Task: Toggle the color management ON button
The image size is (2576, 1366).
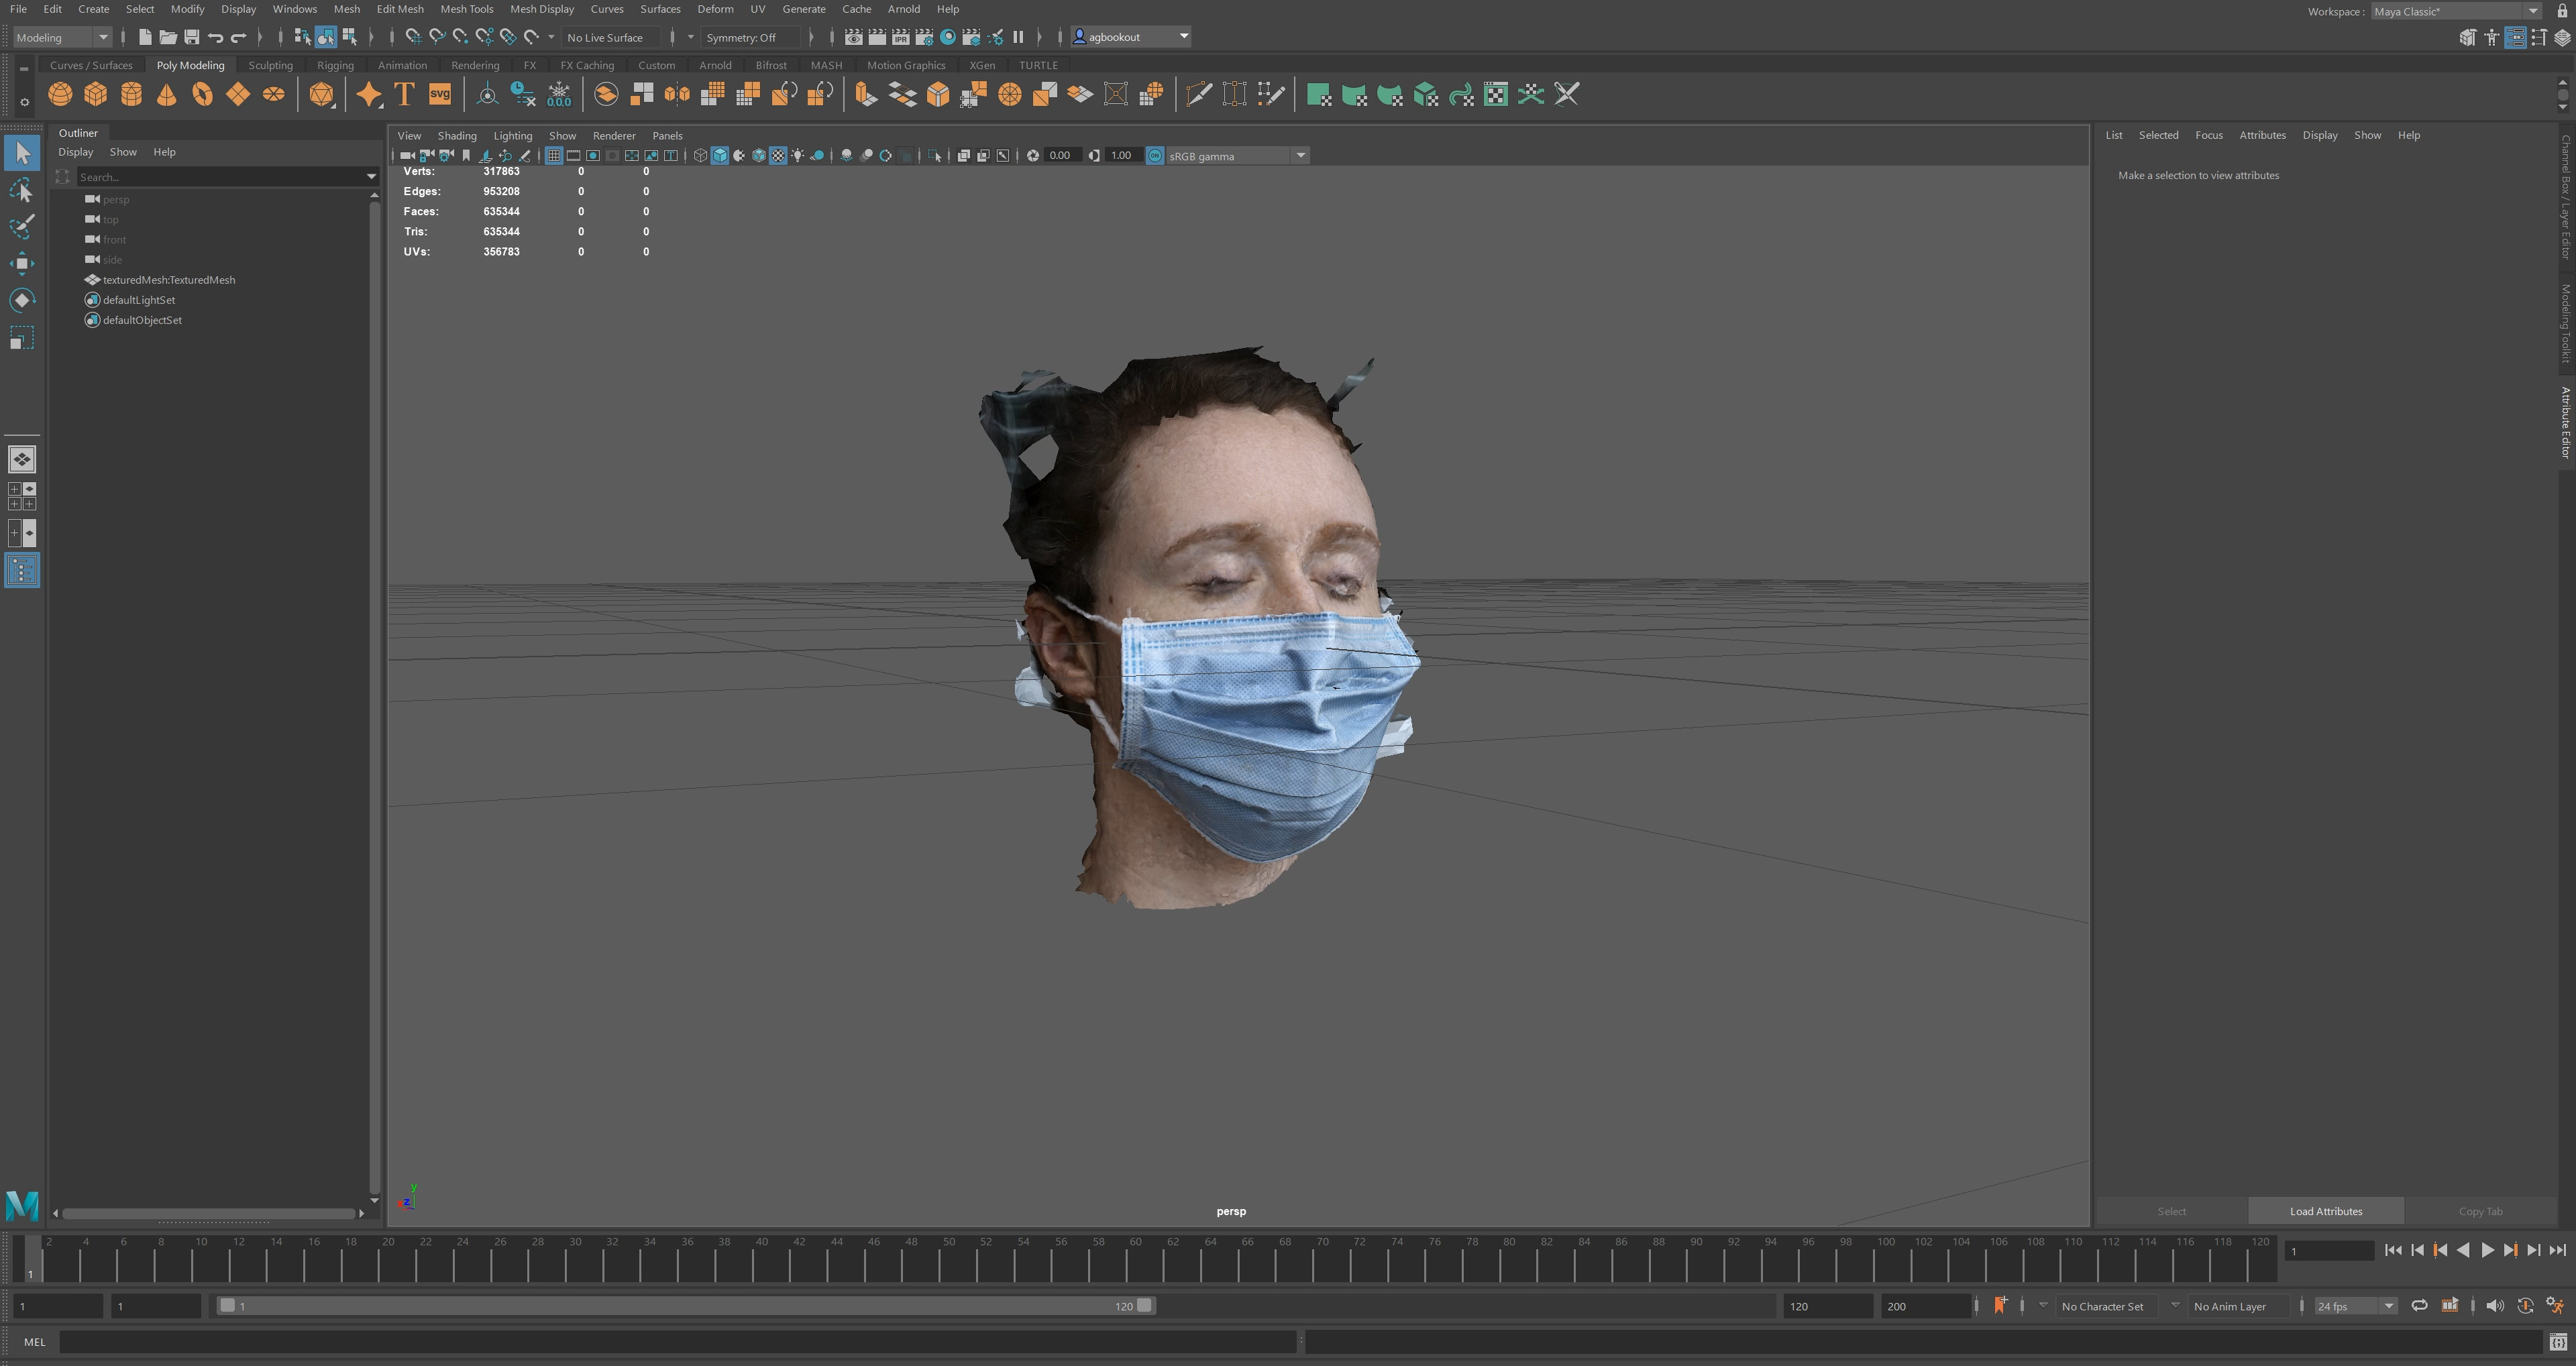Action: (1154, 155)
